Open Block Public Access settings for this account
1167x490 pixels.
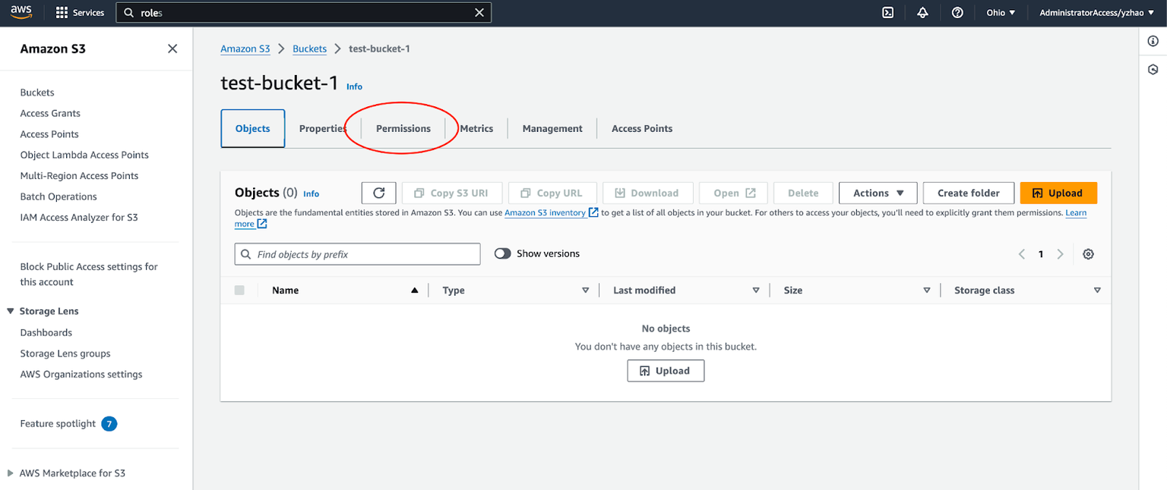click(x=89, y=275)
